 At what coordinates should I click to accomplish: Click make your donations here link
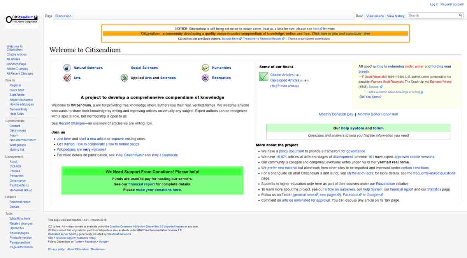pyautogui.click(x=158, y=190)
